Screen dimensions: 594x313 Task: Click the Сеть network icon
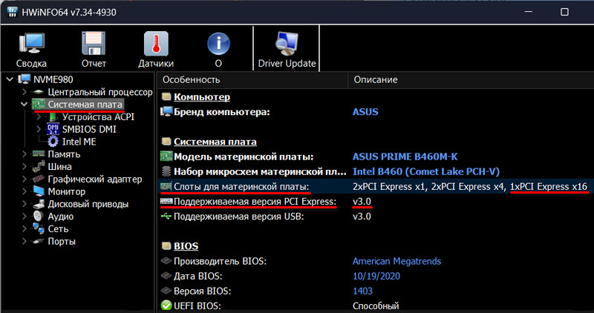pyautogui.click(x=39, y=228)
